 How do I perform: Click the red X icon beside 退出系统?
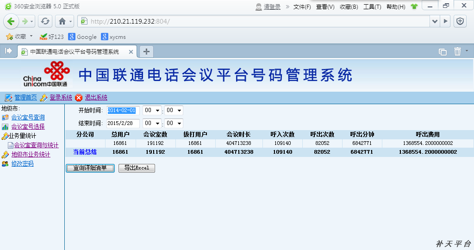click(x=79, y=98)
